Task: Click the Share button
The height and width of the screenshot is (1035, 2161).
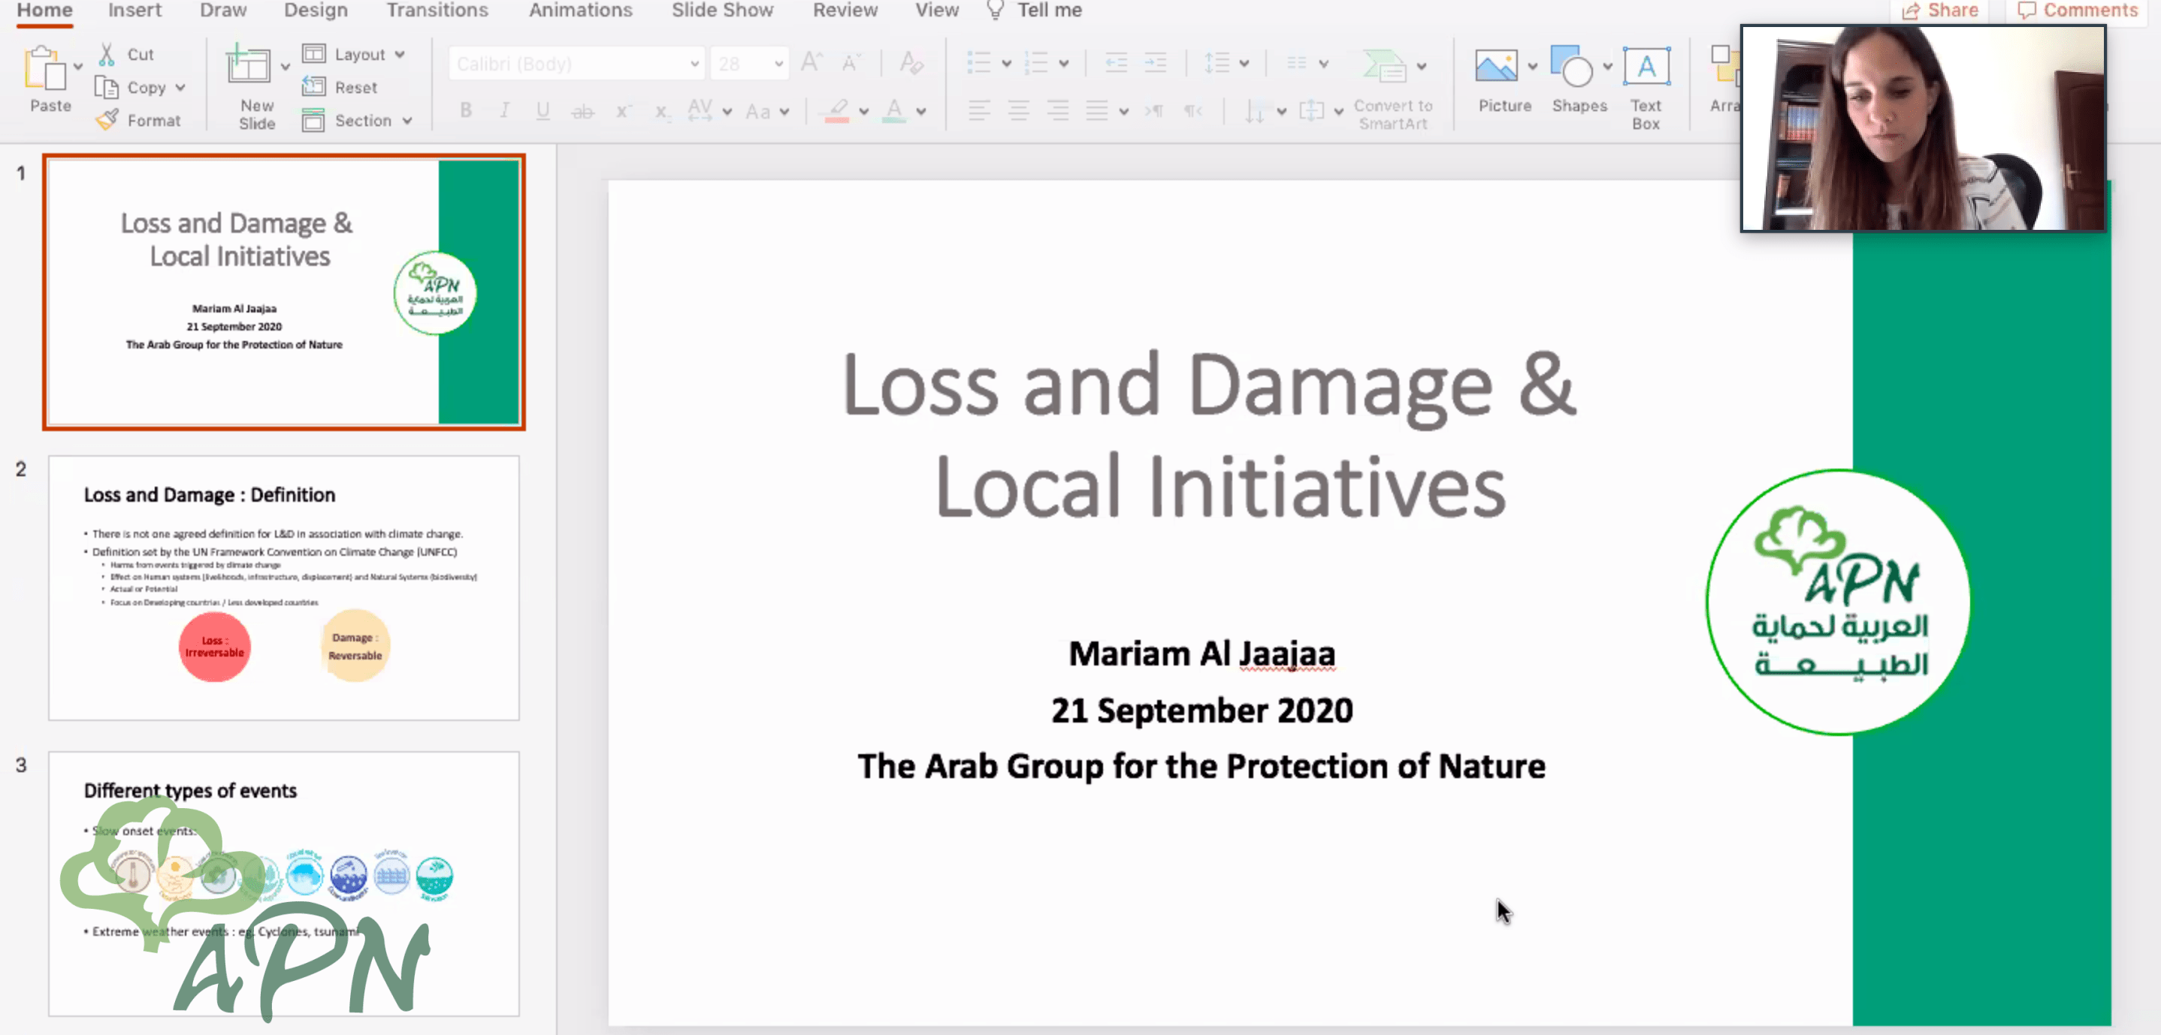Action: click(1940, 10)
